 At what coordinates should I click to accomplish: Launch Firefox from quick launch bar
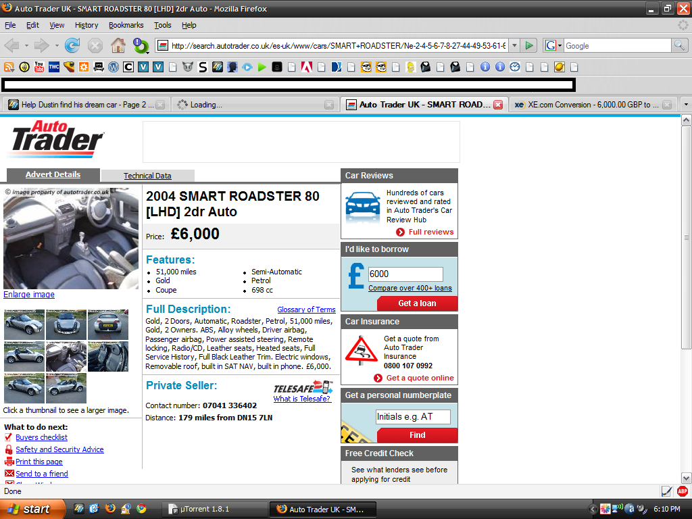(110, 509)
